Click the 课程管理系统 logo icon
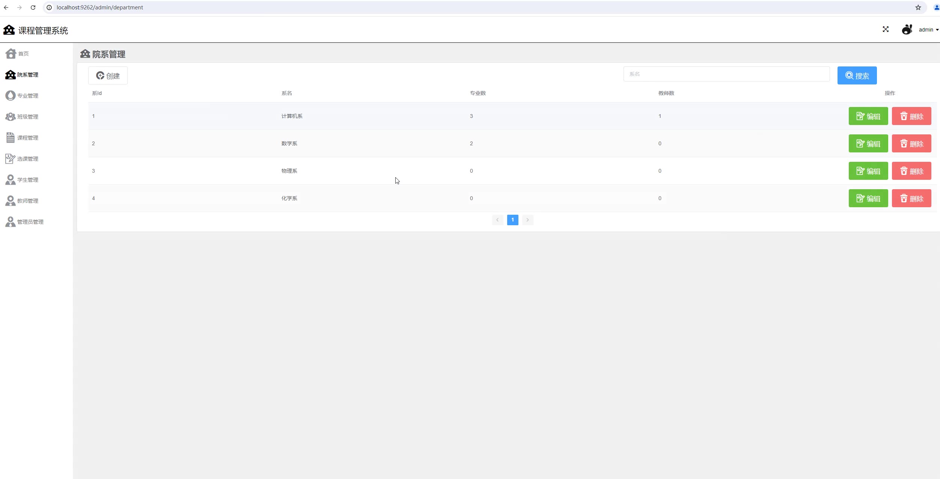The width and height of the screenshot is (940, 479). pyautogui.click(x=9, y=30)
